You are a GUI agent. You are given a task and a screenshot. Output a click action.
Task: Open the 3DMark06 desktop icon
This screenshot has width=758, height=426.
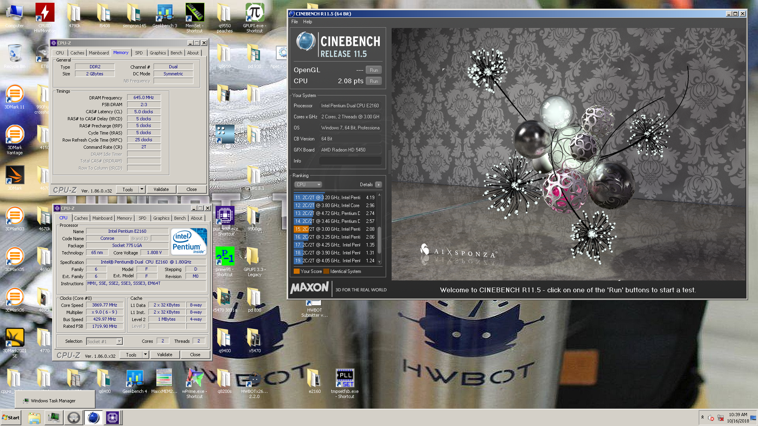[x=15, y=300]
